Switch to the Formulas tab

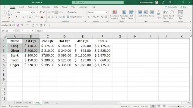coord(46,7)
